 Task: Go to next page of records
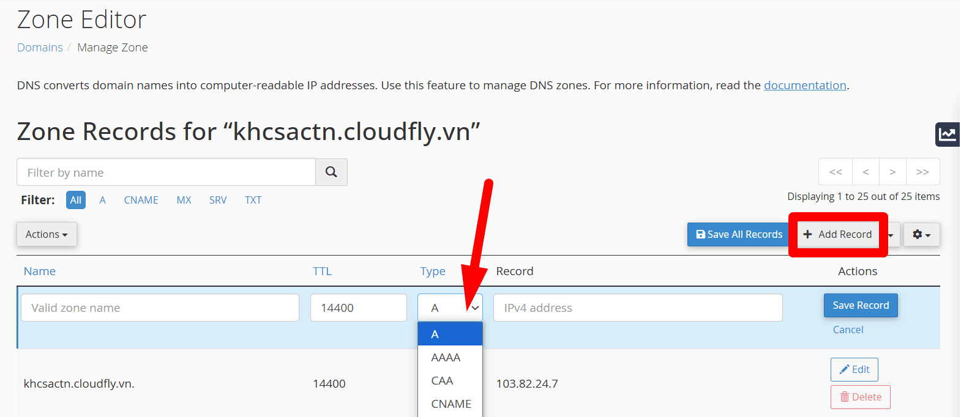[893, 172]
